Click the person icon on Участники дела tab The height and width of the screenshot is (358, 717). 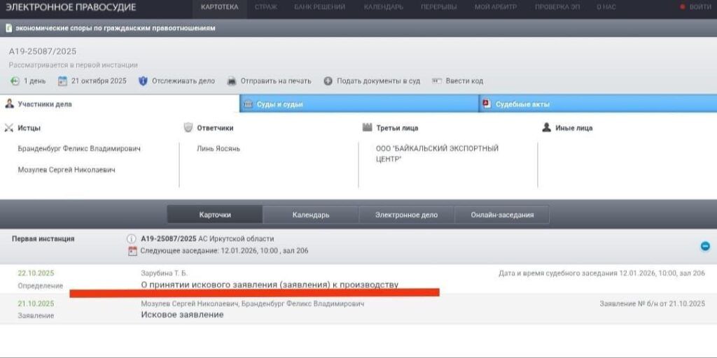(9, 103)
